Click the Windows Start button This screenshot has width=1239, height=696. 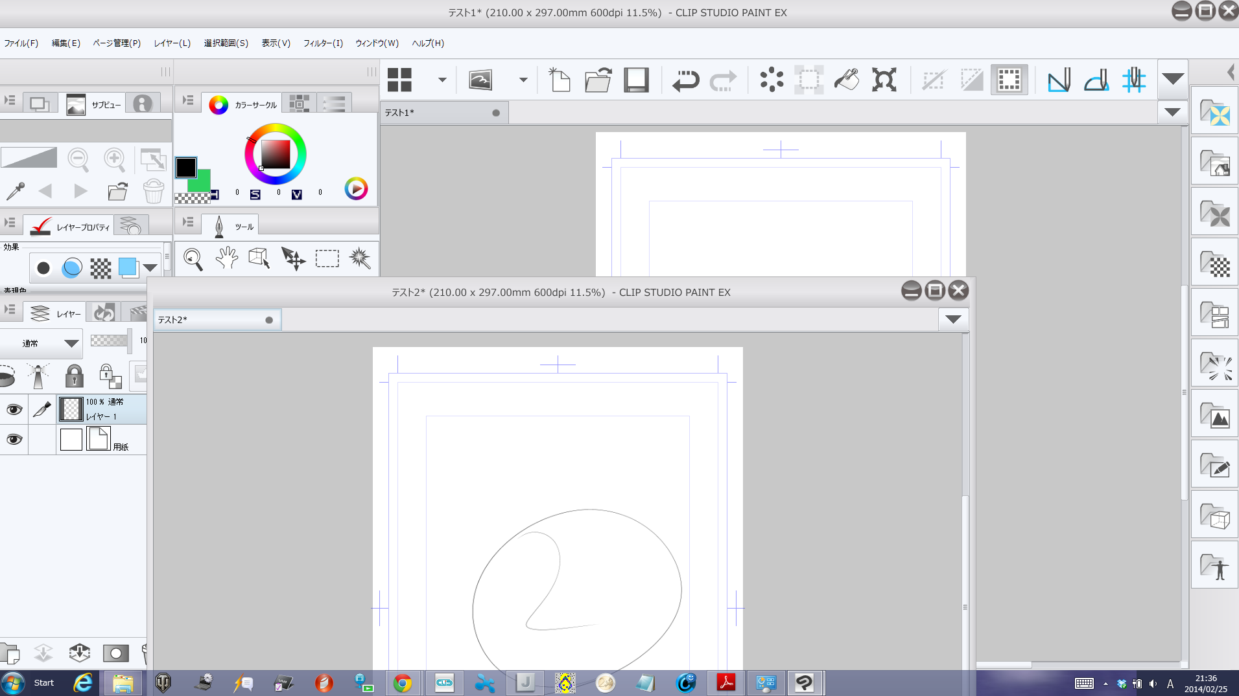coord(13,682)
